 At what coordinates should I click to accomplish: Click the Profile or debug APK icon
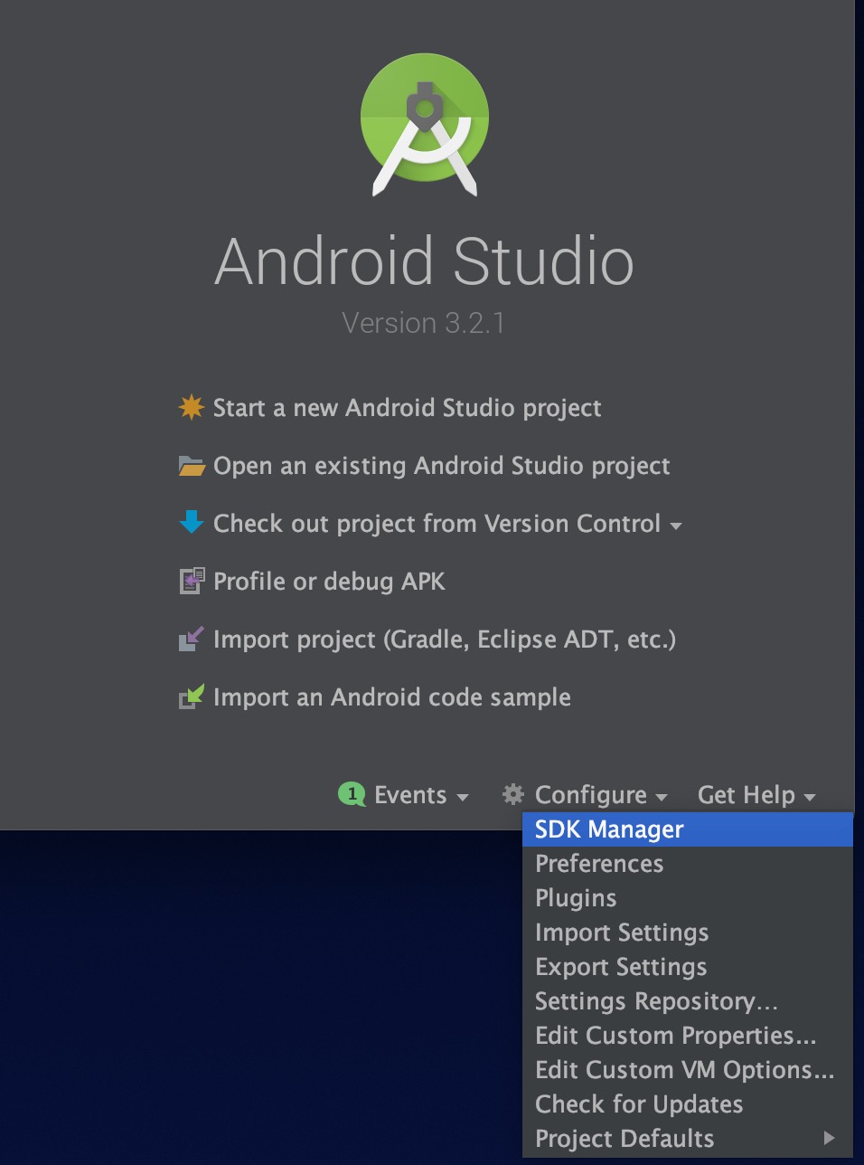click(x=191, y=581)
